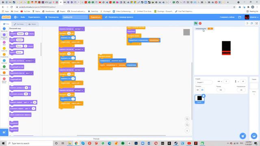Select the Sprite 1 thumbnail
The height and width of the screenshot is (146, 260).
click(199, 99)
